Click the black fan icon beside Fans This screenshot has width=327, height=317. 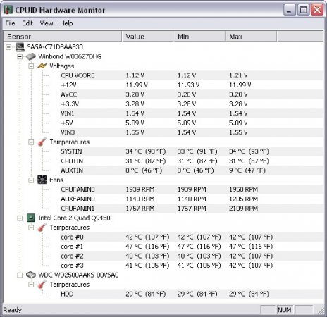tap(42, 180)
